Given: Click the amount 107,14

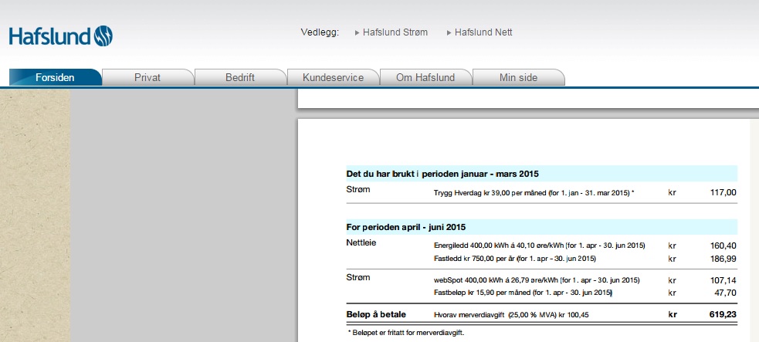Looking at the screenshot, I should (x=723, y=280).
